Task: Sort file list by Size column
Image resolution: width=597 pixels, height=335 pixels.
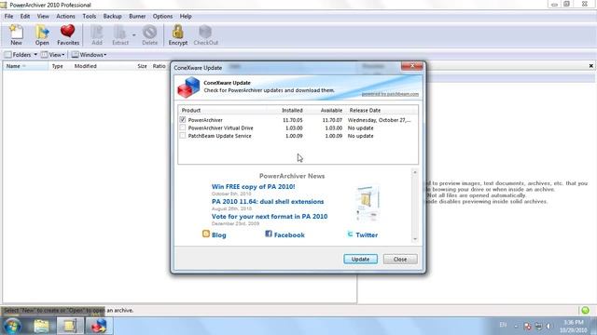Action: tap(142, 66)
